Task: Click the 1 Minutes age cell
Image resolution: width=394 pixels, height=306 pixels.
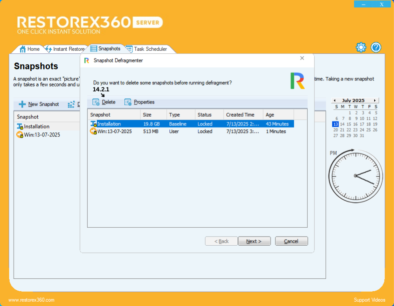Action: (x=276, y=131)
